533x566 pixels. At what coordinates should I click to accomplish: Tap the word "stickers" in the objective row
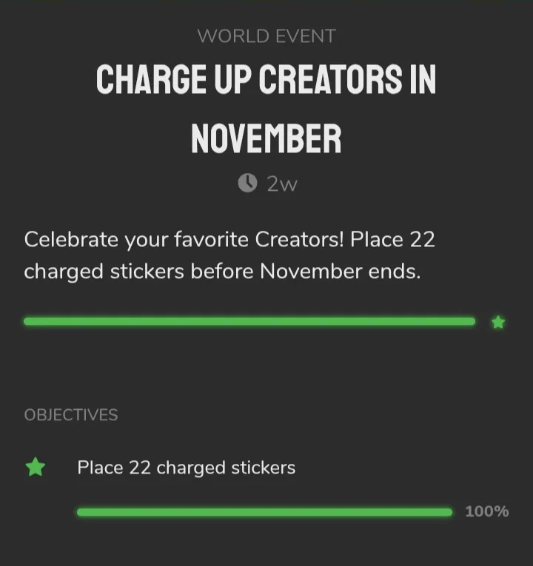click(x=263, y=468)
